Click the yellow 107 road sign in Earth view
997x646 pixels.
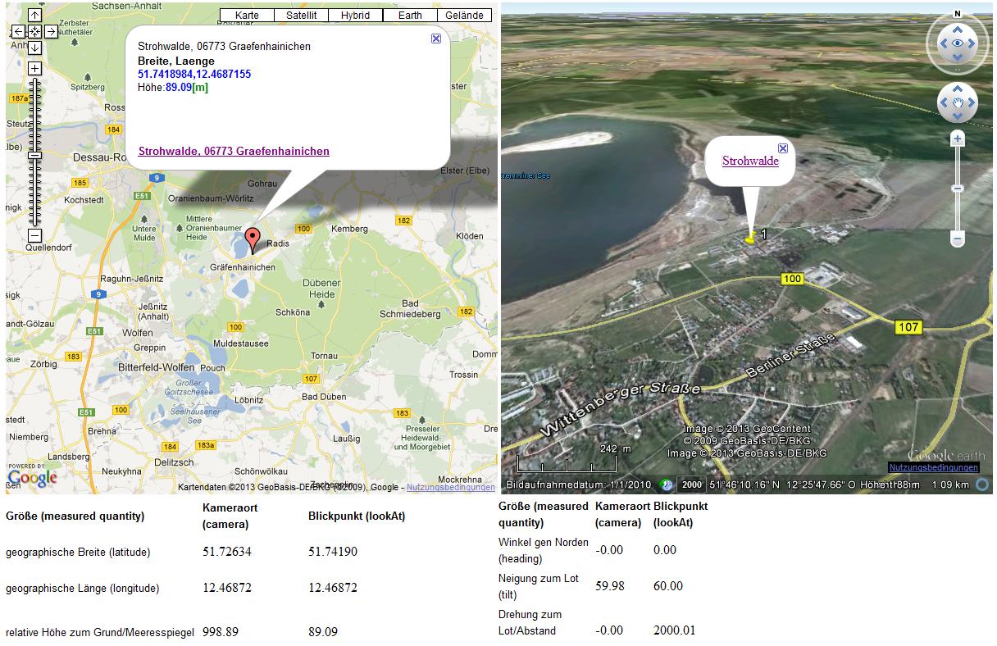[908, 327]
